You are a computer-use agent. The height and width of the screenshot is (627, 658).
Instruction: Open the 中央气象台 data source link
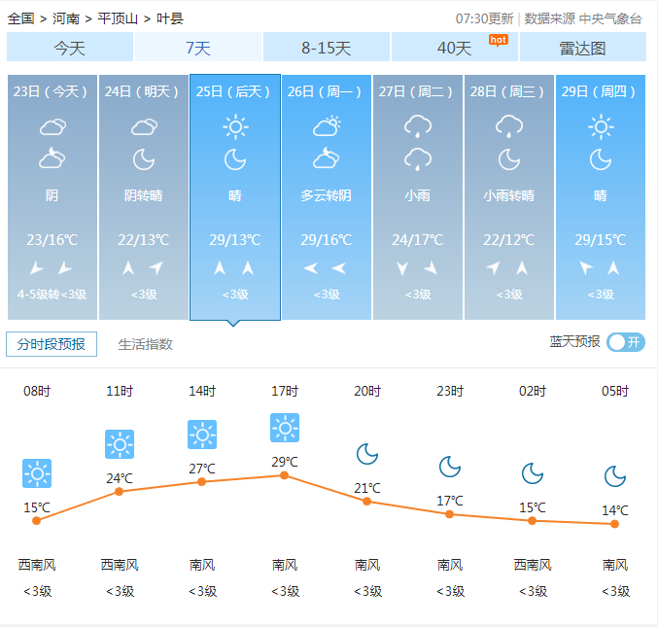click(610, 18)
